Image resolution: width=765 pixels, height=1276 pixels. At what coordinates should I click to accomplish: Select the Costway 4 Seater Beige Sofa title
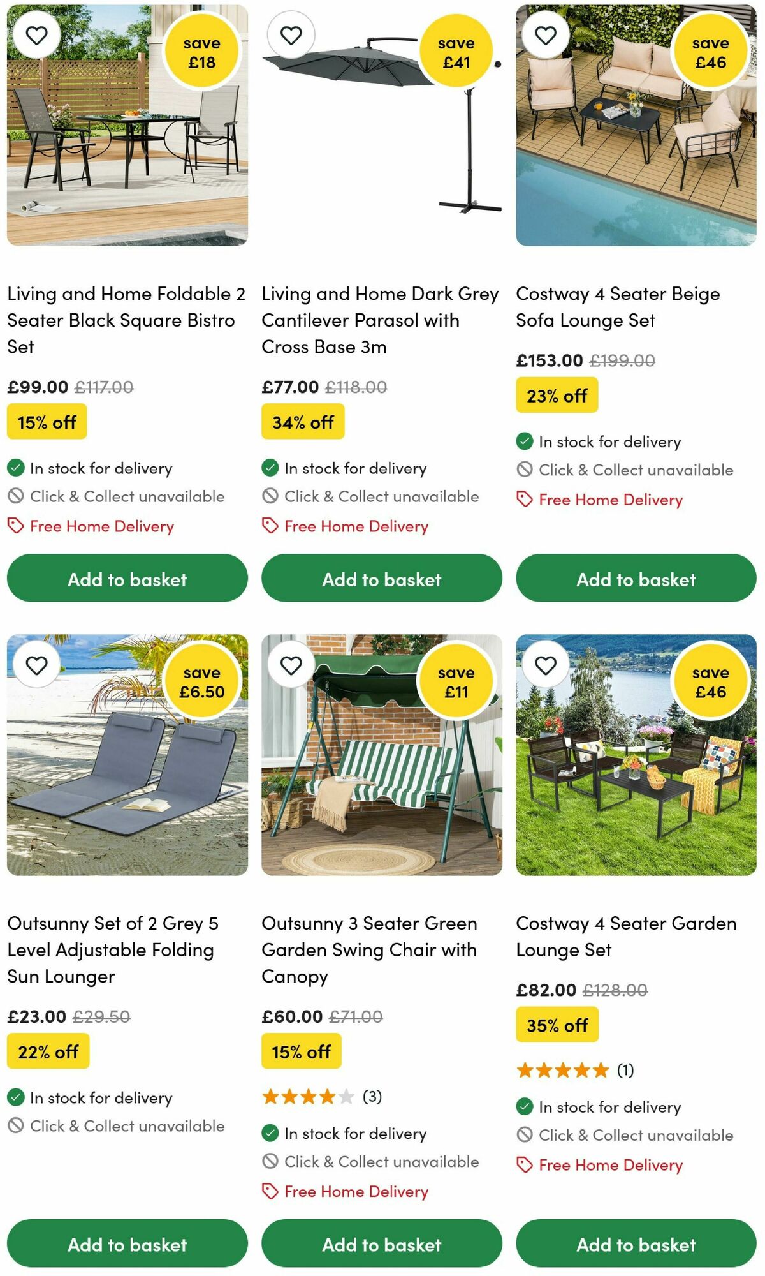617,306
